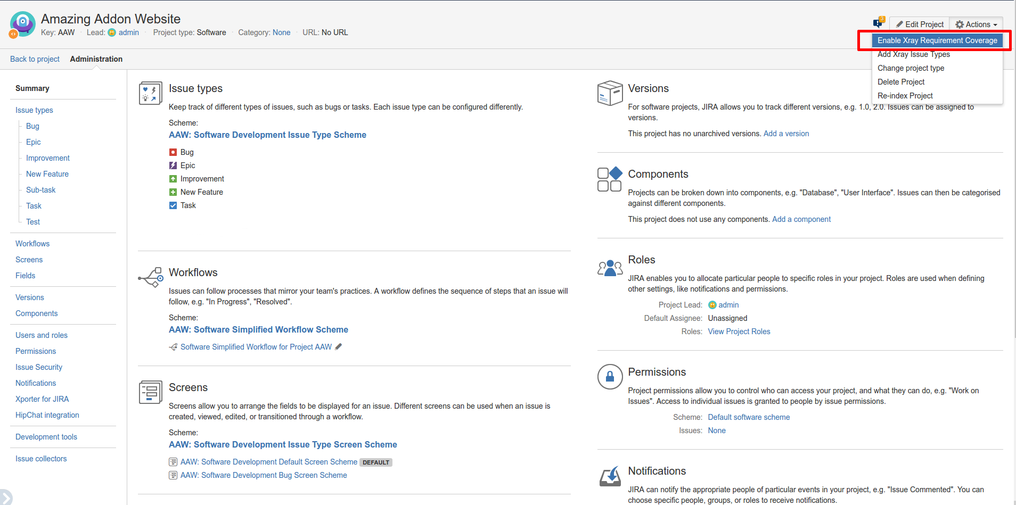Screen dimensions: 1016x505
Task: Click the Components section icon
Action: [x=610, y=179]
